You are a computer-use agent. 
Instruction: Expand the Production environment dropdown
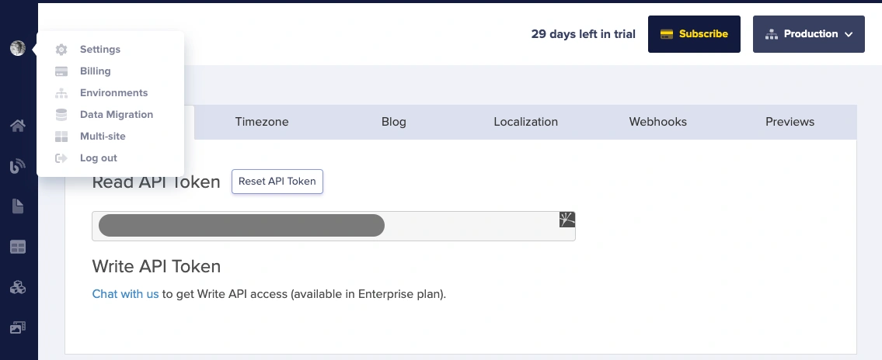tap(808, 34)
